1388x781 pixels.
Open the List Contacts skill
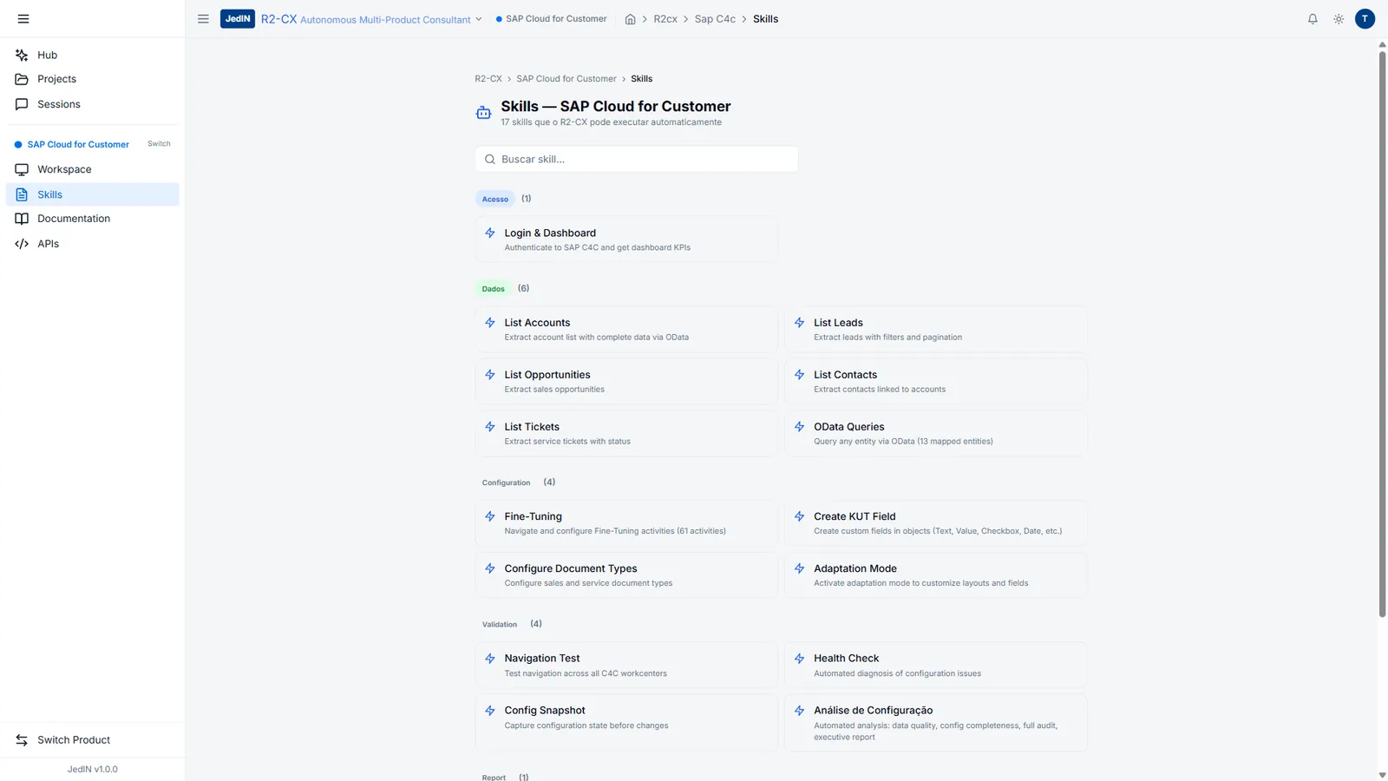click(936, 381)
